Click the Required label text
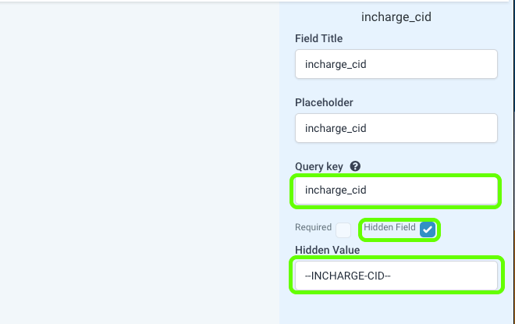Screen dimensions: 515x324 coord(313,227)
